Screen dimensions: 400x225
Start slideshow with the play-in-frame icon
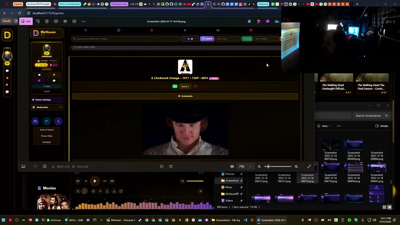(x=74, y=21)
